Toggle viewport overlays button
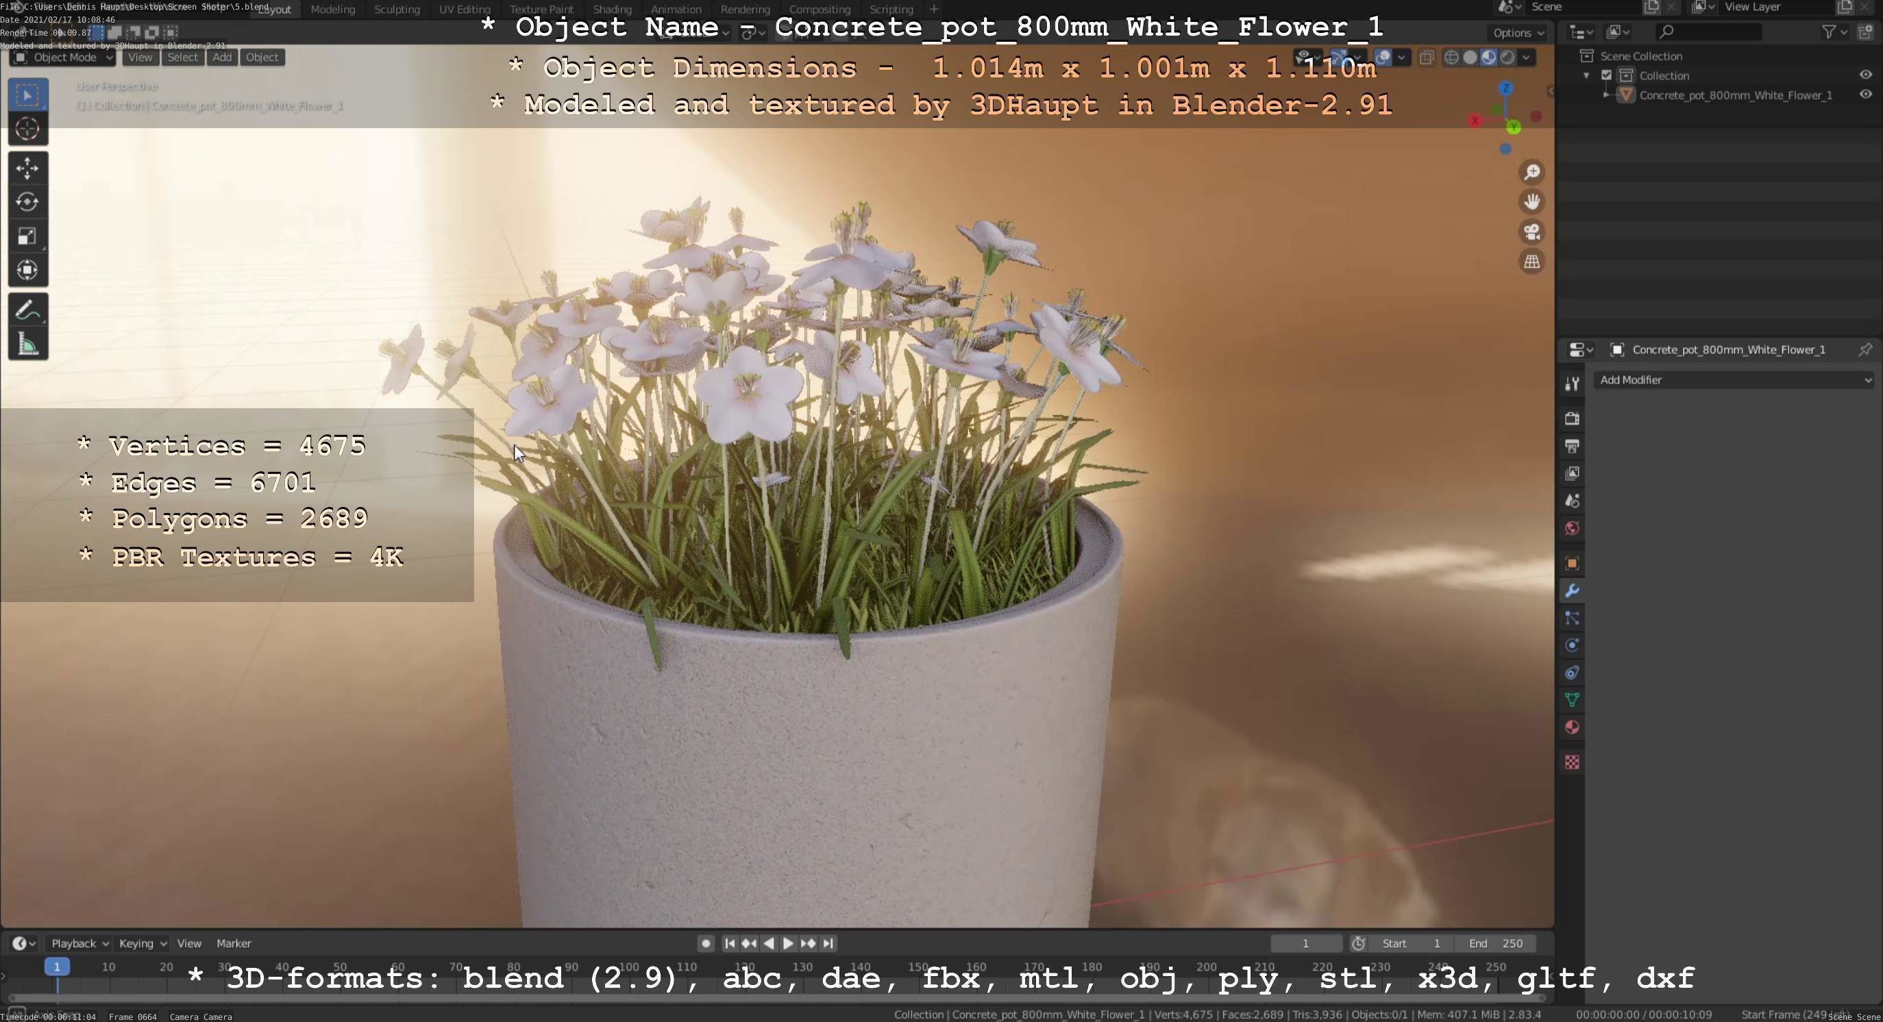The image size is (1883, 1022). tap(1383, 57)
